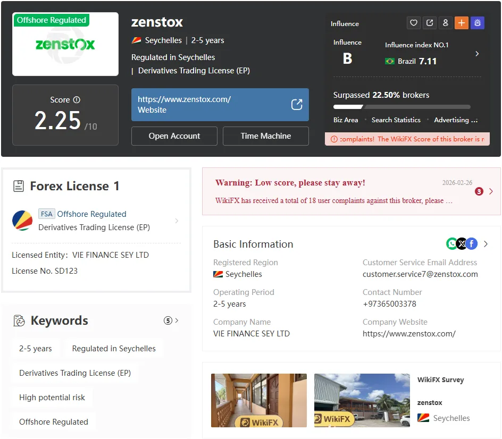
Task: Click the red complaints alert icon
Action: (x=334, y=139)
